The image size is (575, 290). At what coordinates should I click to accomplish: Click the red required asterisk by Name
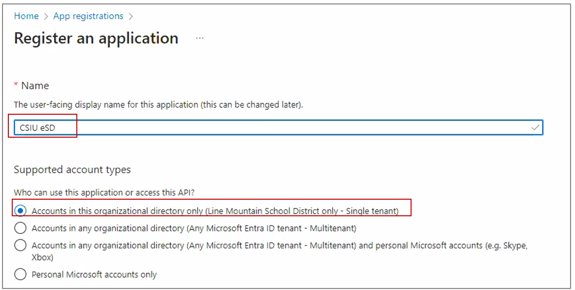pyautogui.click(x=16, y=86)
